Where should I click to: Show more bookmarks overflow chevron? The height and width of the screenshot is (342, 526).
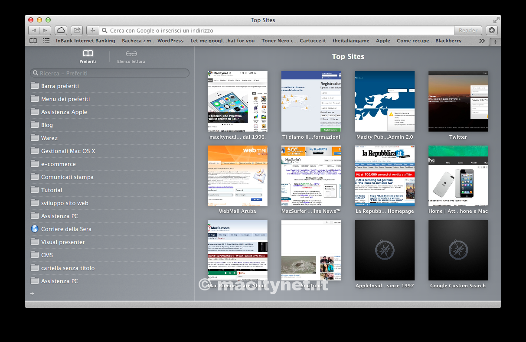[x=482, y=41]
